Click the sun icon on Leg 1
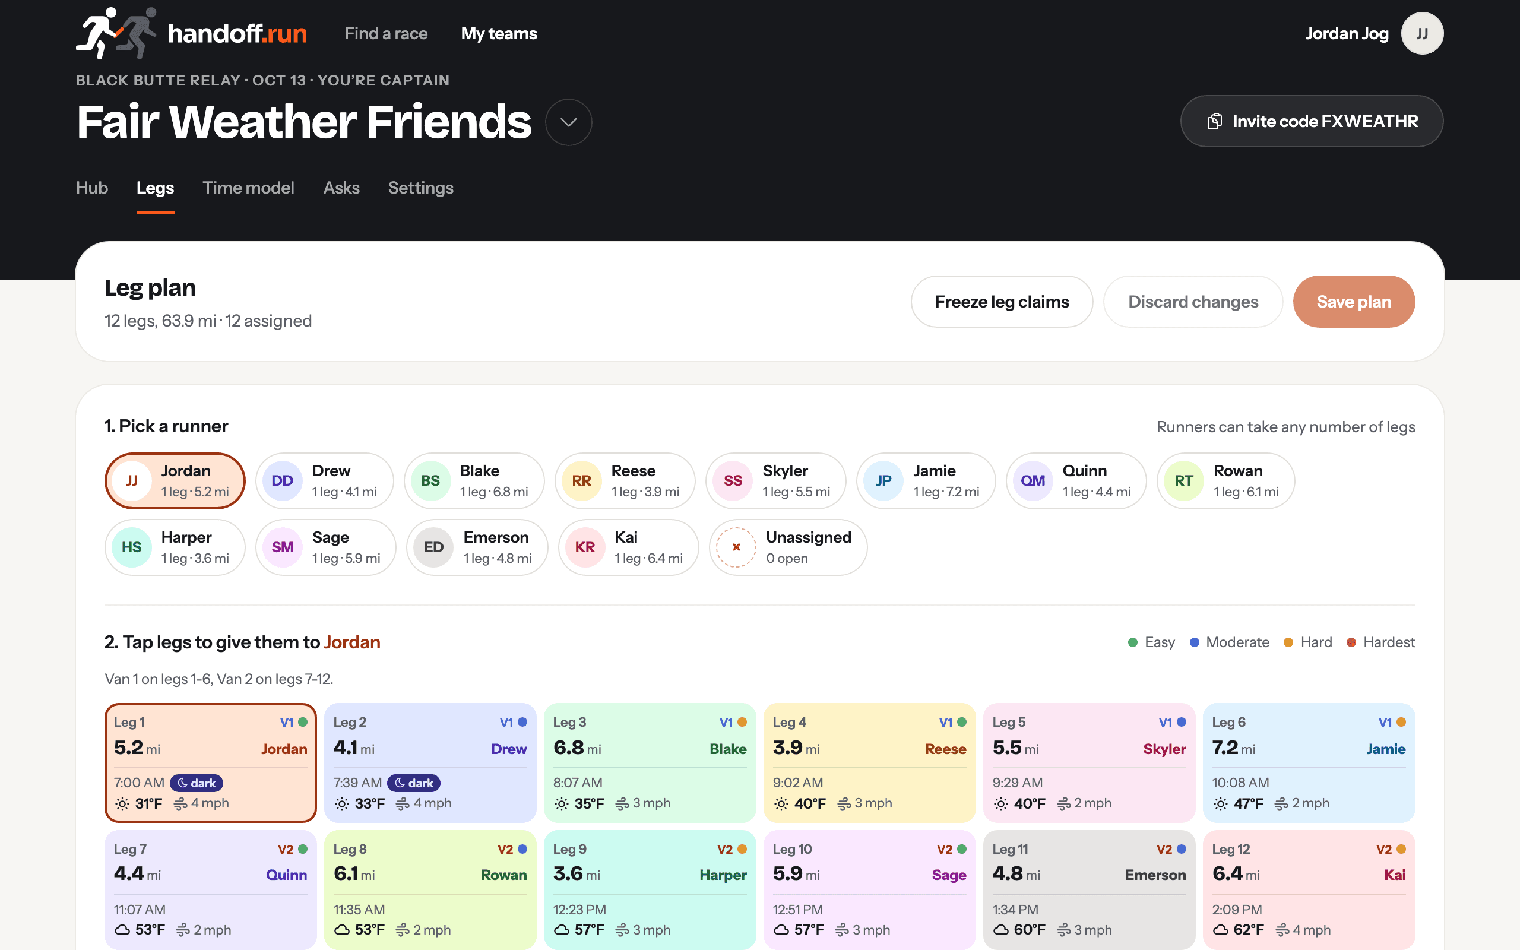The height and width of the screenshot is (950, 1520). 122,803
